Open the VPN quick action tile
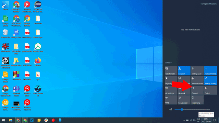Image resolution: width=219 pixels, height=123 pixels. pos(171,100)
